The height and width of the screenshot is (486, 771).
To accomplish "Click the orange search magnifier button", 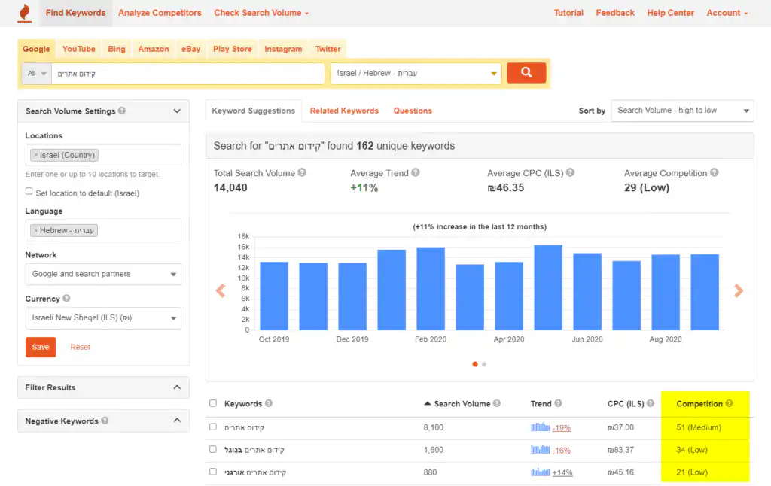I will [x=526, y=73].
